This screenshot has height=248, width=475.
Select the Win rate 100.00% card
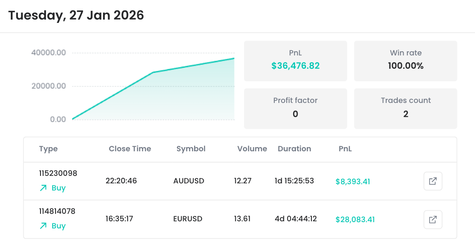405,61
